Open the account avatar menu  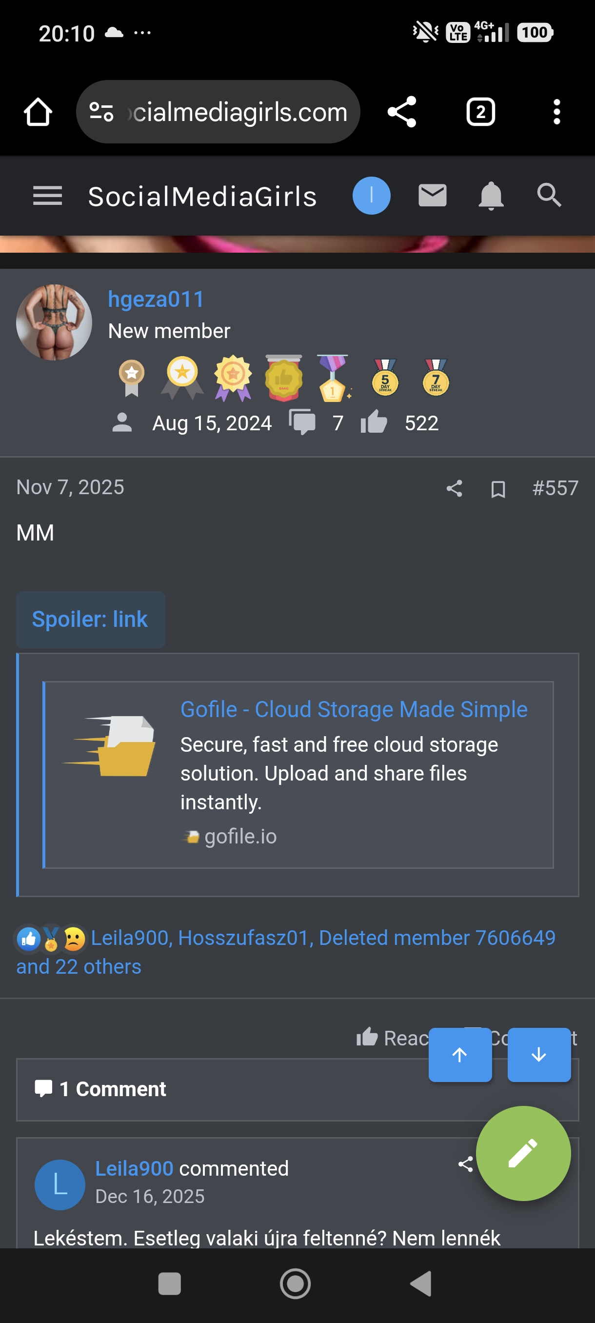pyautogui.click(x=371, y=196)
